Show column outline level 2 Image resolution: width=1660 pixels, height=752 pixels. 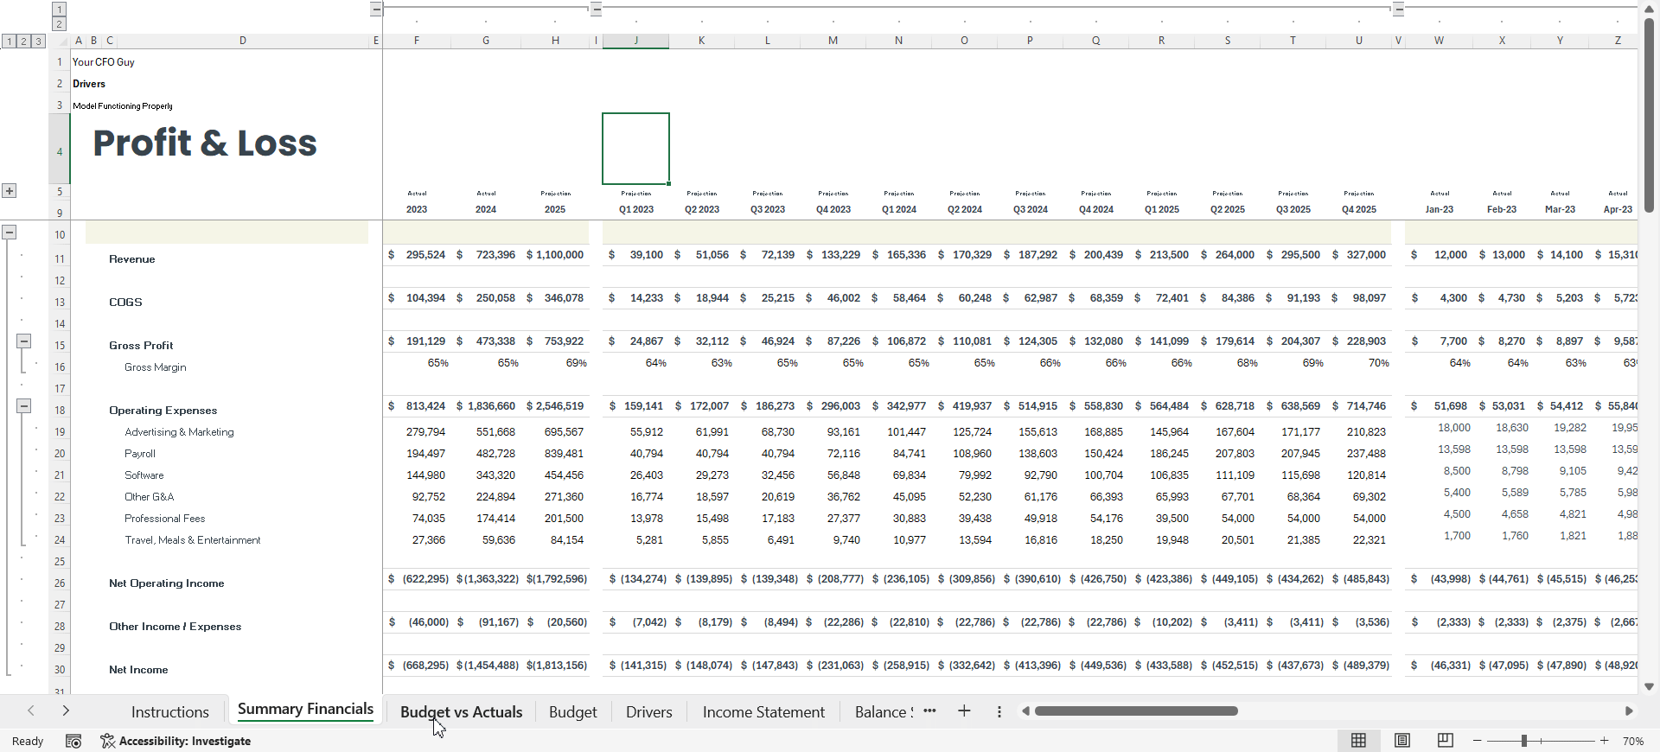(59, 24)
